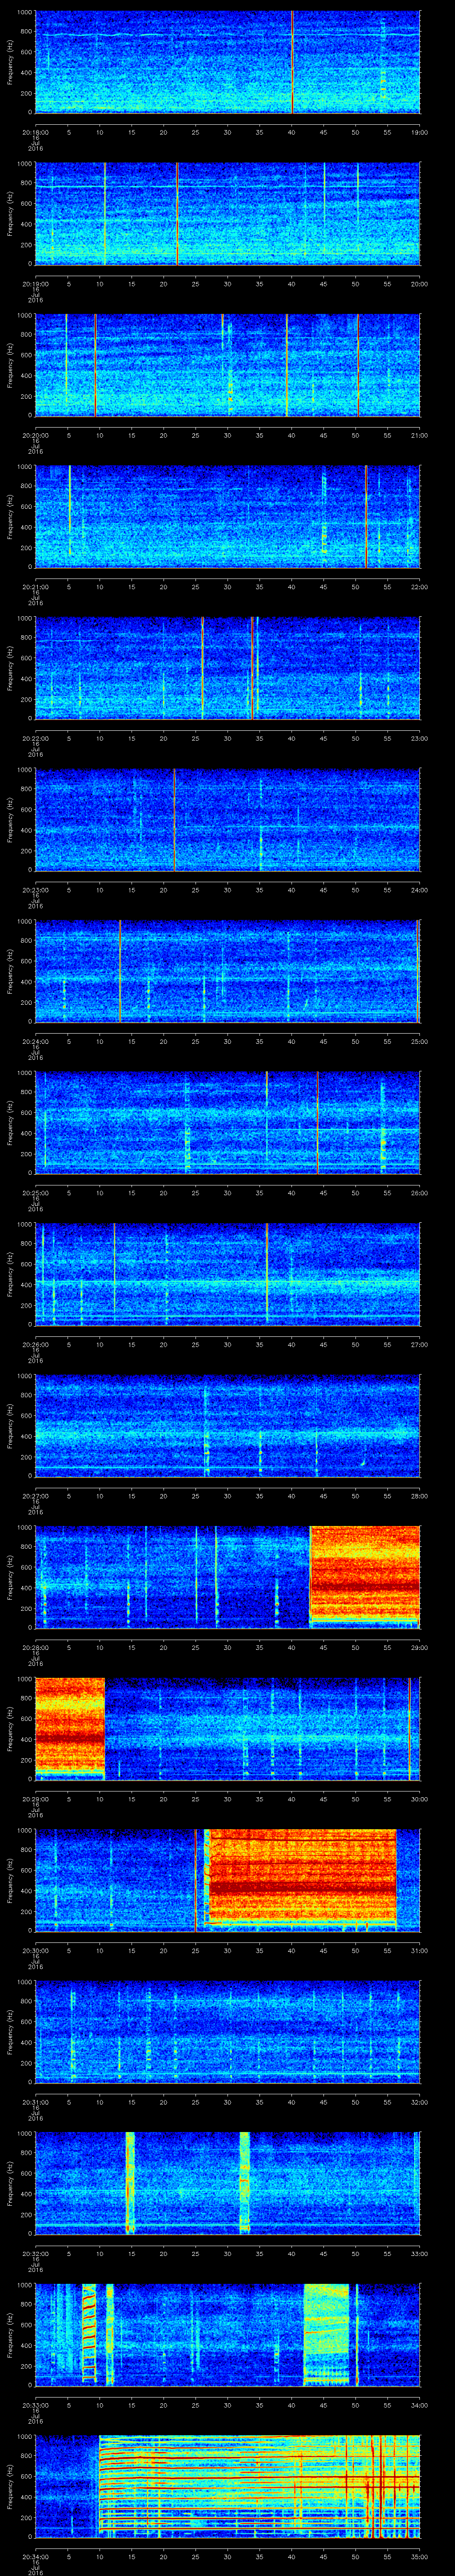Click the "20:34:00" time label

click(x=35, y=2556)
